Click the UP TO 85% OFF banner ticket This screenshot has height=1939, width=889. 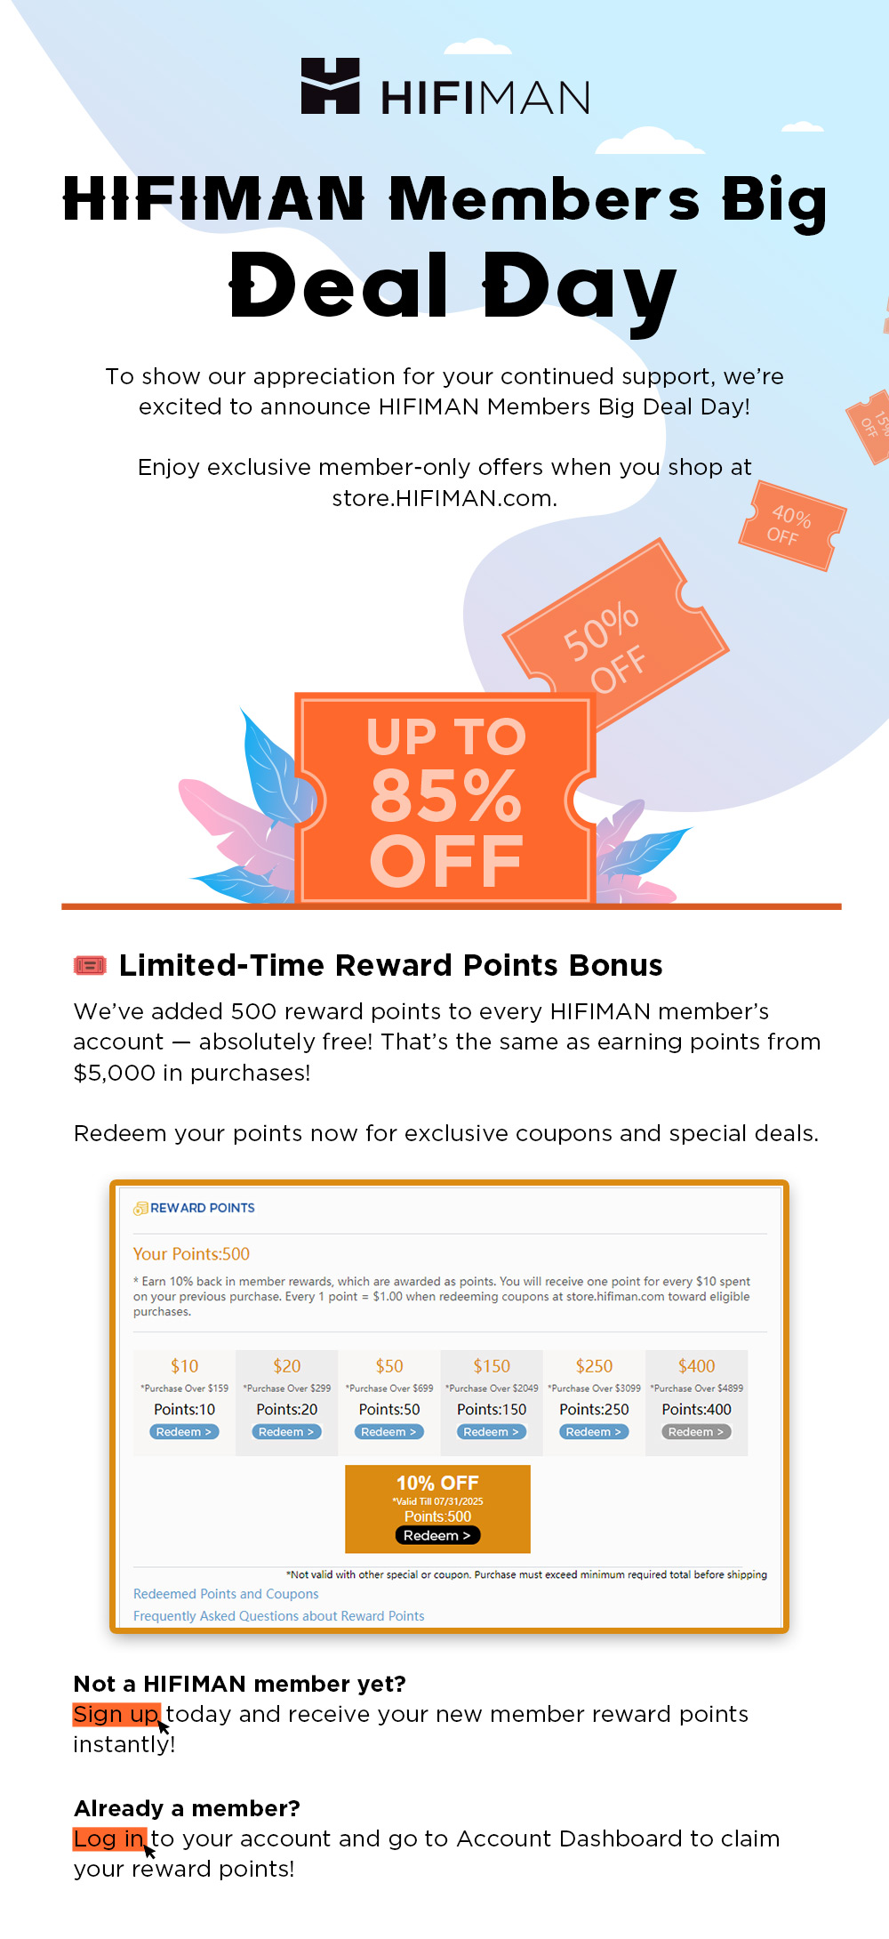coord(445,798)
